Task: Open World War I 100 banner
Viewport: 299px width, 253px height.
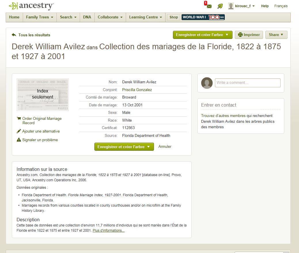Action: (203, 17)
